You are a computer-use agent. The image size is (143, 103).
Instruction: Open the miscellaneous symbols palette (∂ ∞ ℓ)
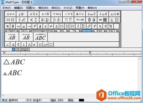tap(92, 14)
